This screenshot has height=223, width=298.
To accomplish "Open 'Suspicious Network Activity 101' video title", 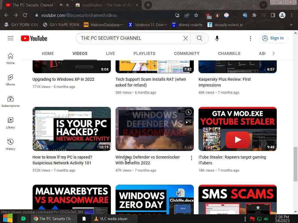I will [x=62, y=160].
